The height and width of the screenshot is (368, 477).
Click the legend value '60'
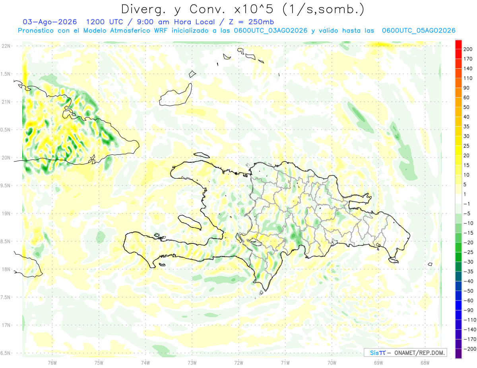tap(467, 98)
